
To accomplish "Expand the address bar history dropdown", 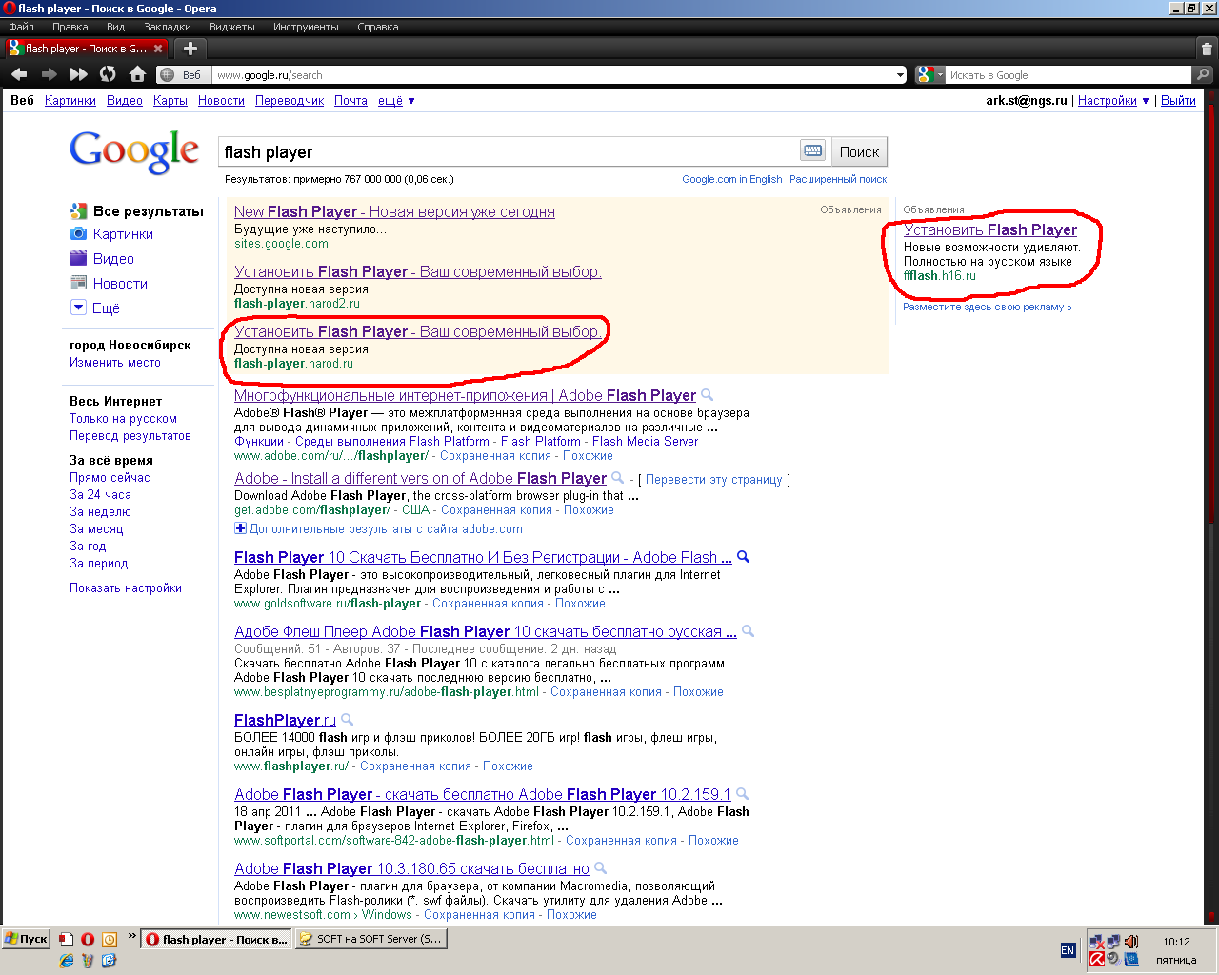I will (x=900, y=75).
